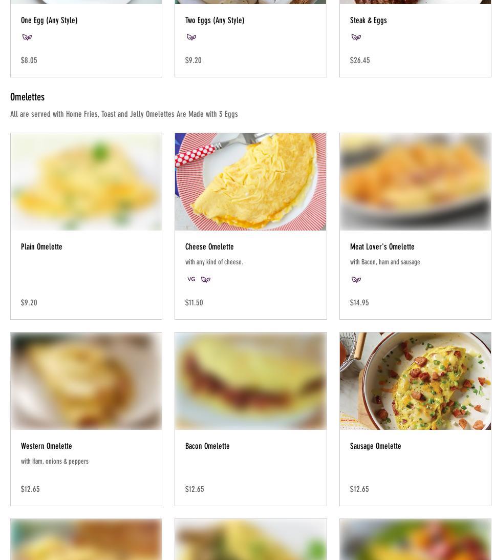The height and width of the screenshot is (560, 494).
Task: Open the Cheese Omelette photo
Action: pos(250,182)
